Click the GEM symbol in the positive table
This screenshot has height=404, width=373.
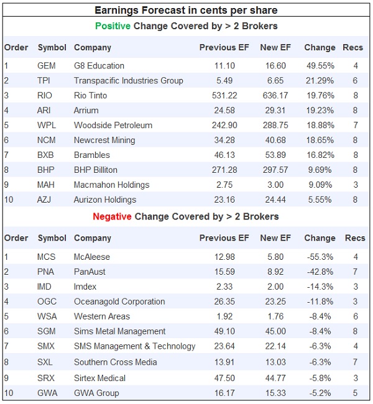pos(47,65)
